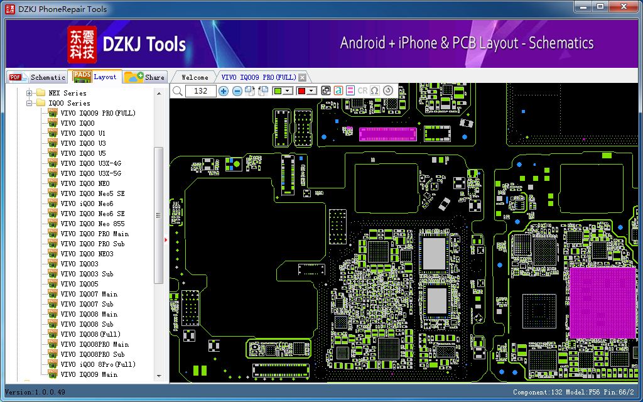
Task: Click the large magenta BGA chip on the board
Action: (603, 303)
